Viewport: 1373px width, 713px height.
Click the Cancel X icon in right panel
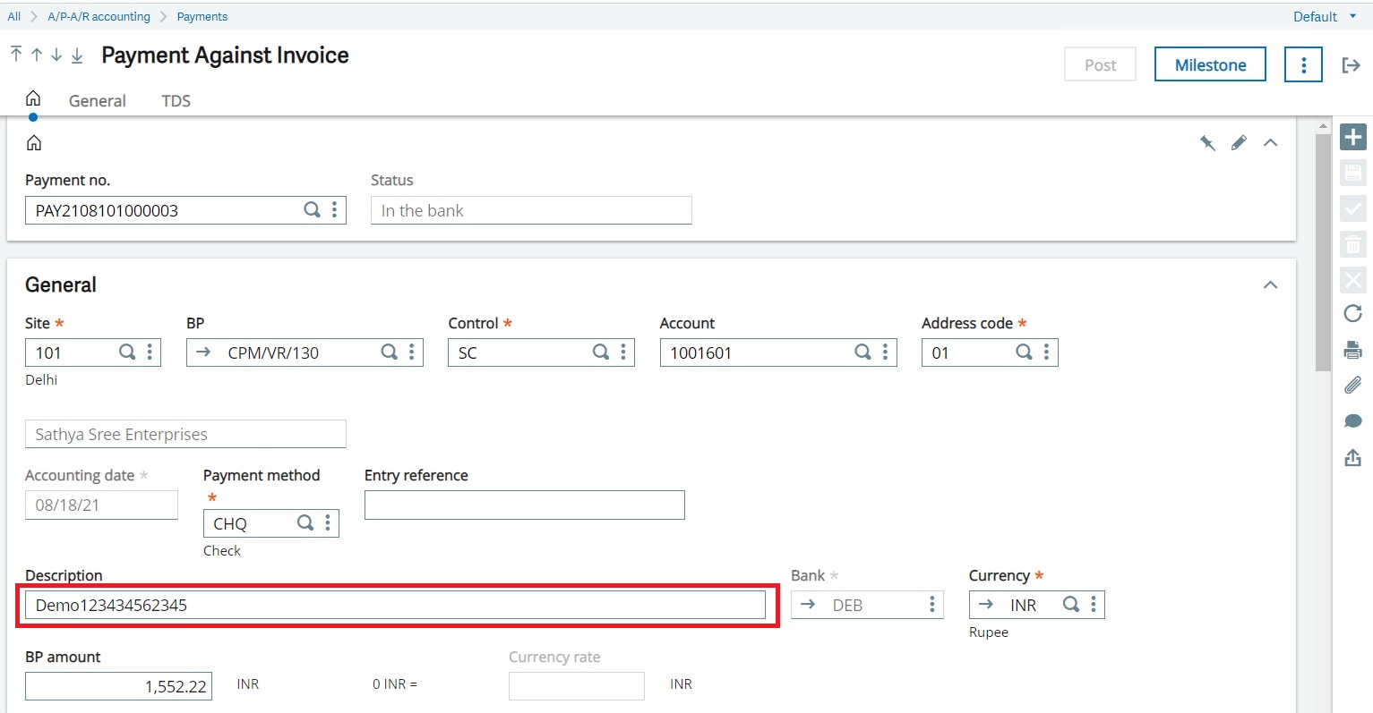(1353, 280)
